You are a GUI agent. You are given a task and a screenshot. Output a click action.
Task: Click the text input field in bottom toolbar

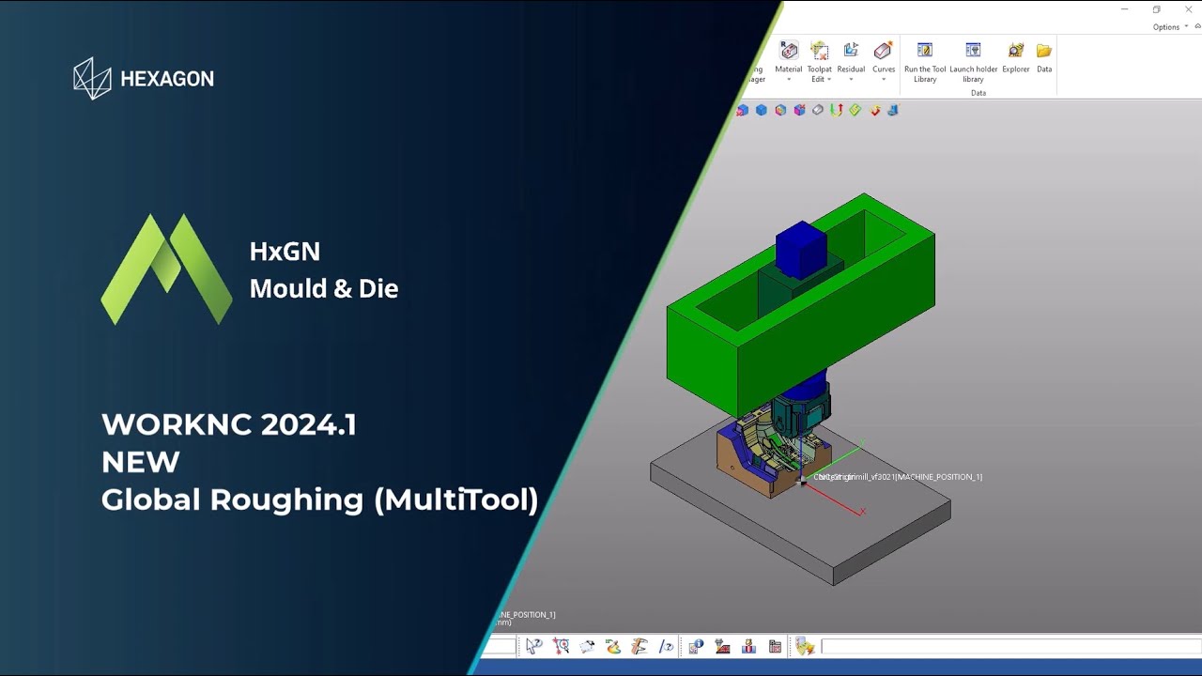[1010, 646]
